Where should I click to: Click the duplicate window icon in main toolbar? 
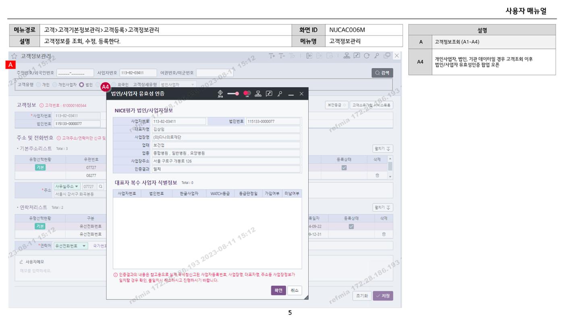[387, 56]
